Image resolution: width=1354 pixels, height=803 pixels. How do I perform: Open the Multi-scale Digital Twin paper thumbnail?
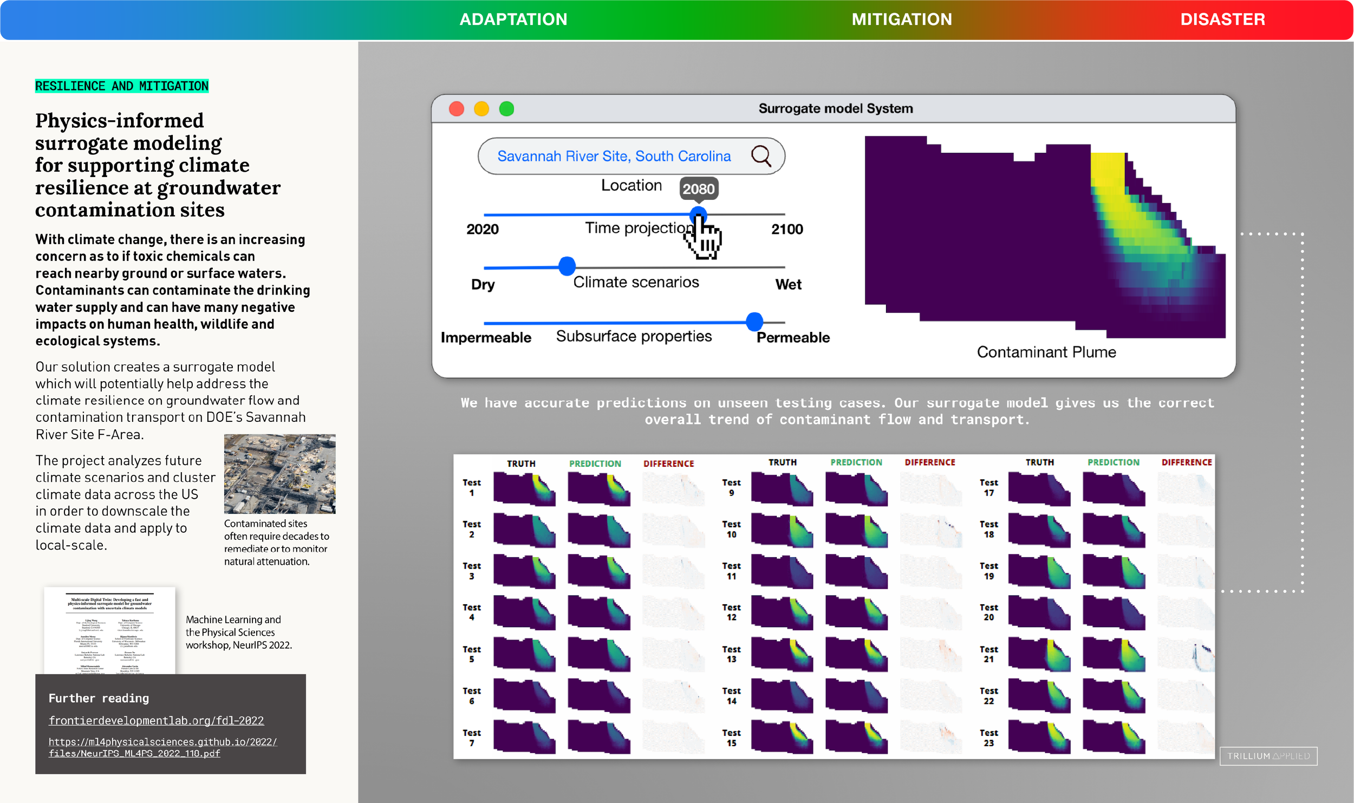[110, 631]
